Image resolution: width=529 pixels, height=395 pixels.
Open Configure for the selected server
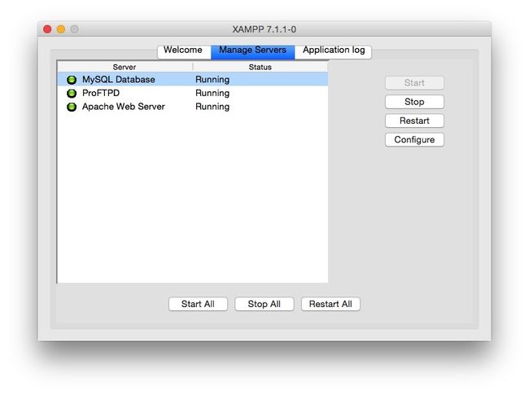click(x=414, y=140)
